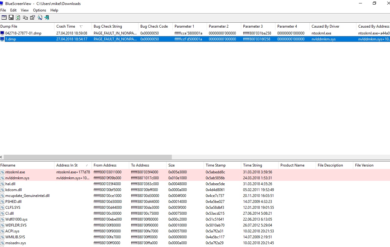Click the Caused By Driver column header

pyautogui.click(x=325, y=26)
